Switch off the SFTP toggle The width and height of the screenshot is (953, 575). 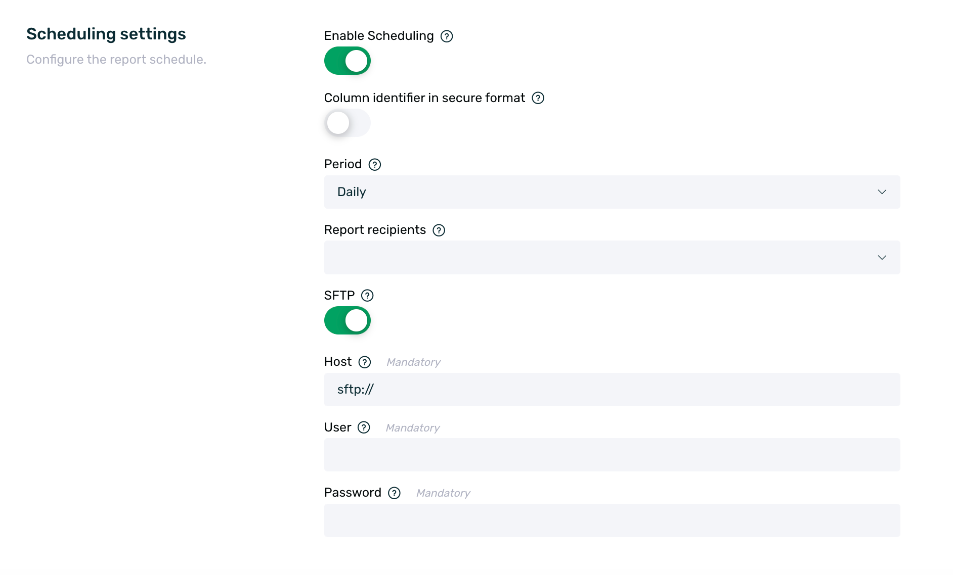tap(348, 320)
